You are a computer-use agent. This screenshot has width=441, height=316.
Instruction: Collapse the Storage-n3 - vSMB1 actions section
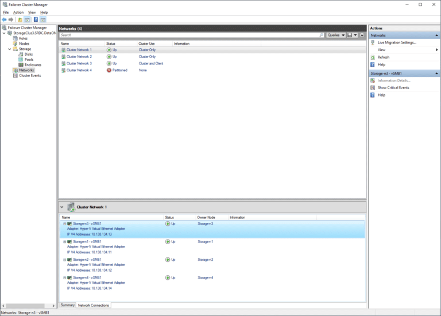(436, 74)
